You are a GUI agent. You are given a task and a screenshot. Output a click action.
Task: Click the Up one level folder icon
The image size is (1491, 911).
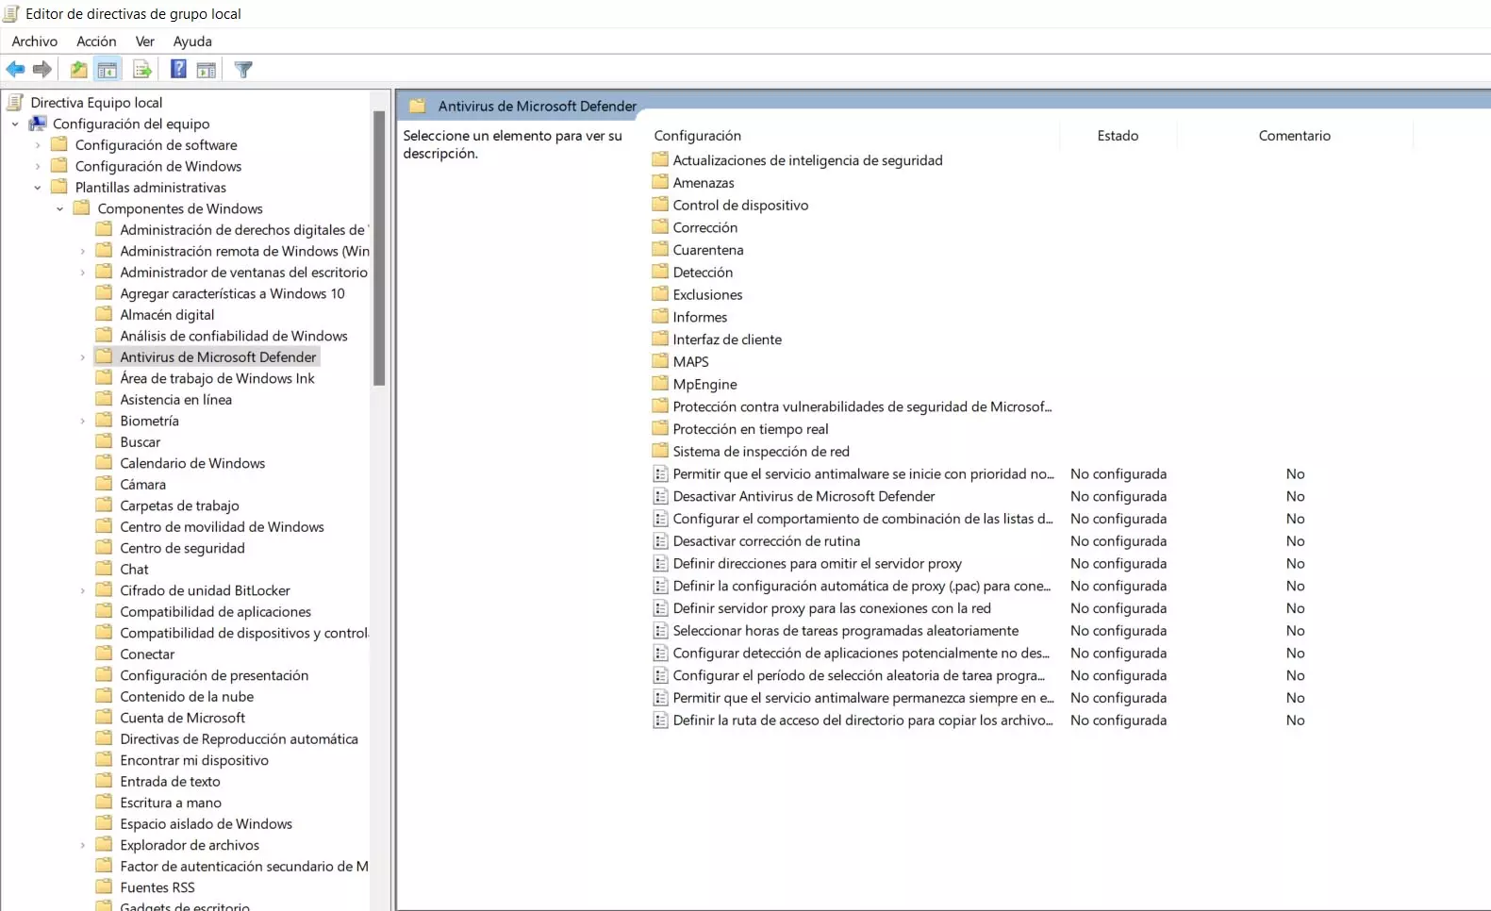(79, 69)
